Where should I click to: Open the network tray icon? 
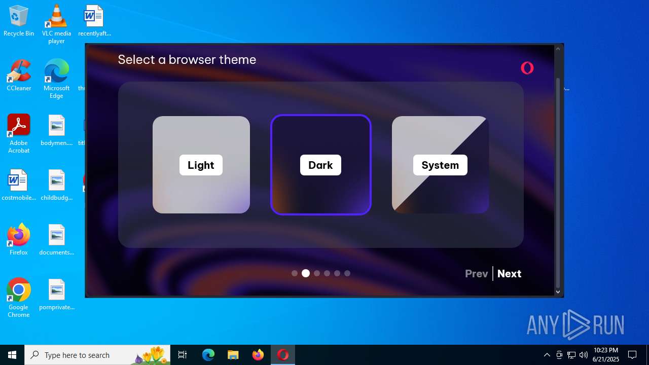pos(571,355)
